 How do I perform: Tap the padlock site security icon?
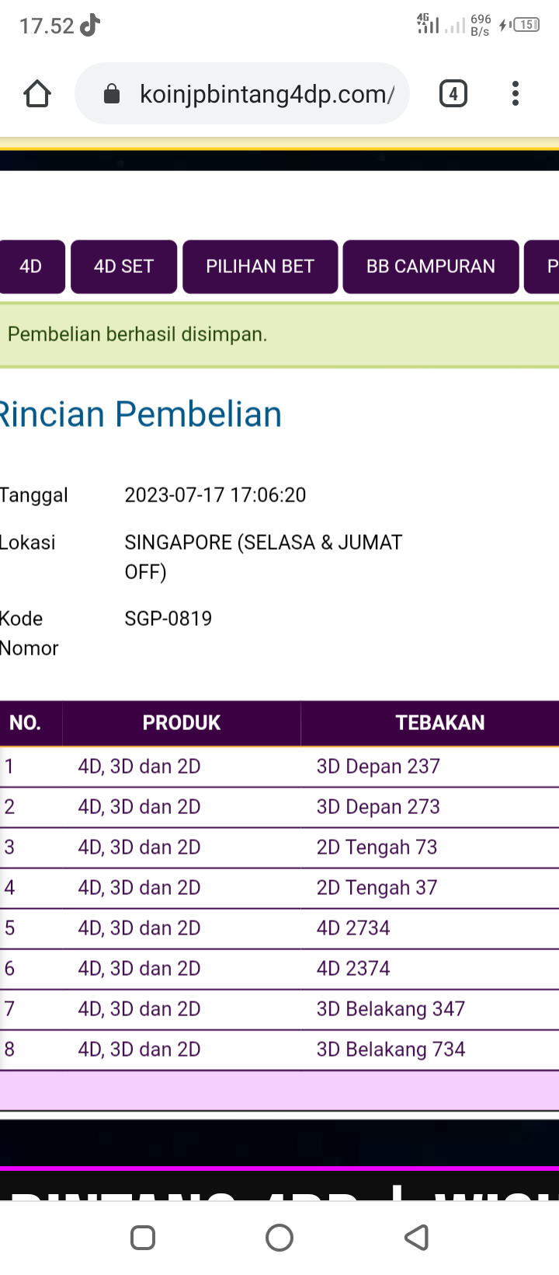click(x=112, y=95)
